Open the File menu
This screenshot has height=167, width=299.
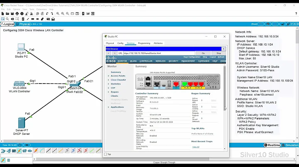pyautogui.click(x=3, y=9)
